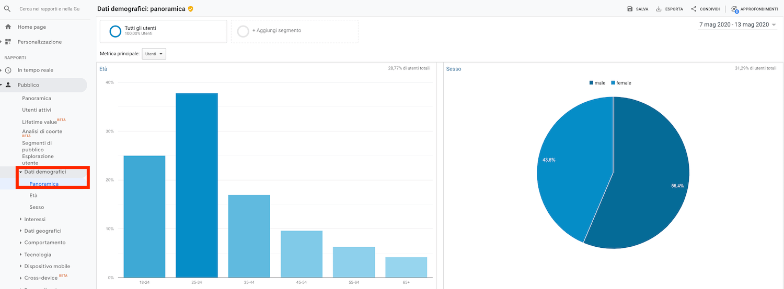Select Età under Dati demografici
Viewport: 784px width, 289px height.
point(33,195)
